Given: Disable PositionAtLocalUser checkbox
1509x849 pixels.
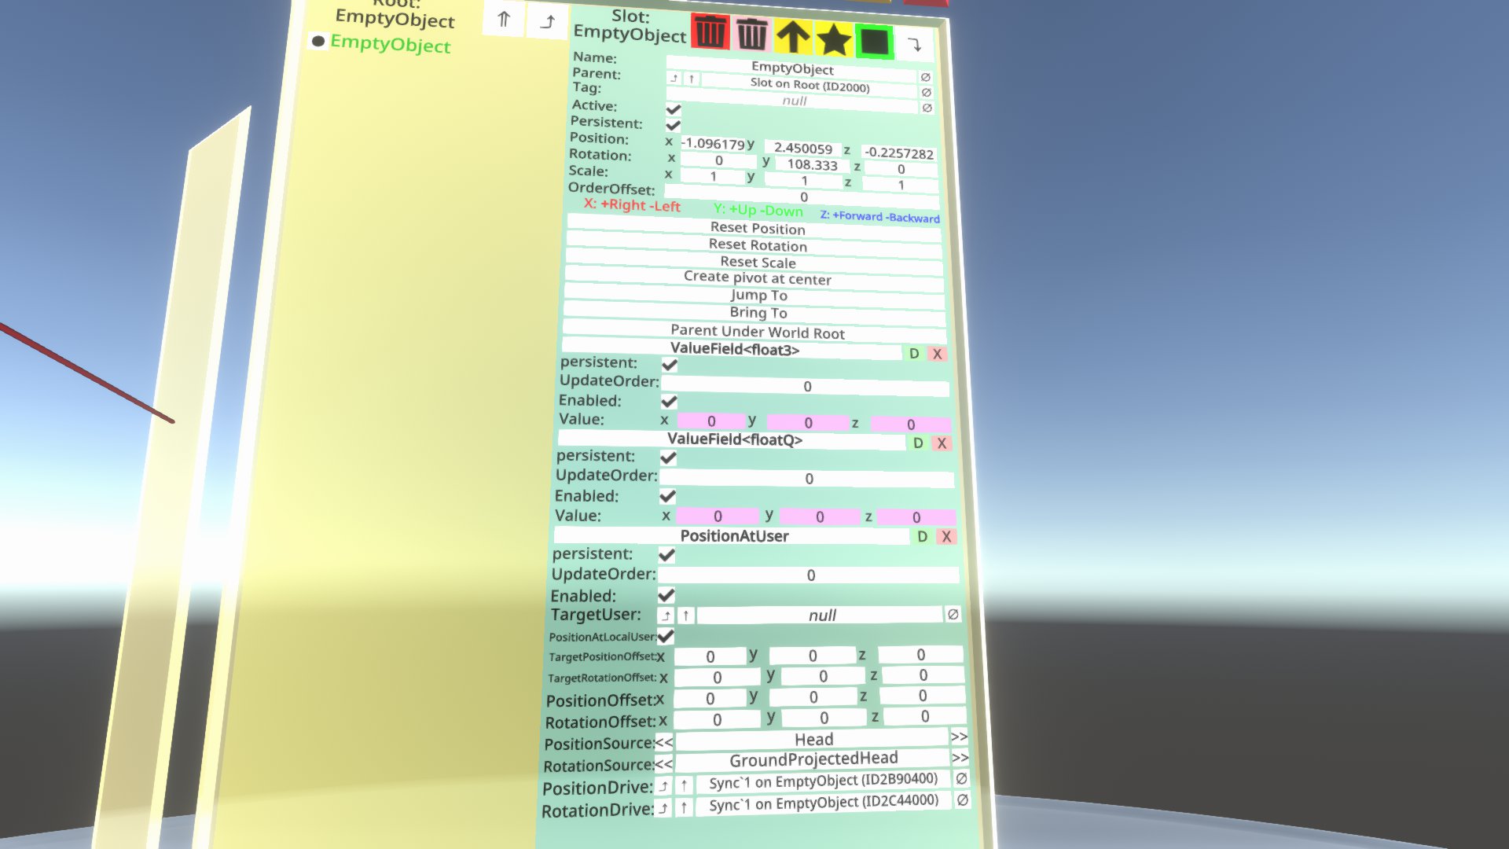Looking at the screenshot, I should [666, 637].
